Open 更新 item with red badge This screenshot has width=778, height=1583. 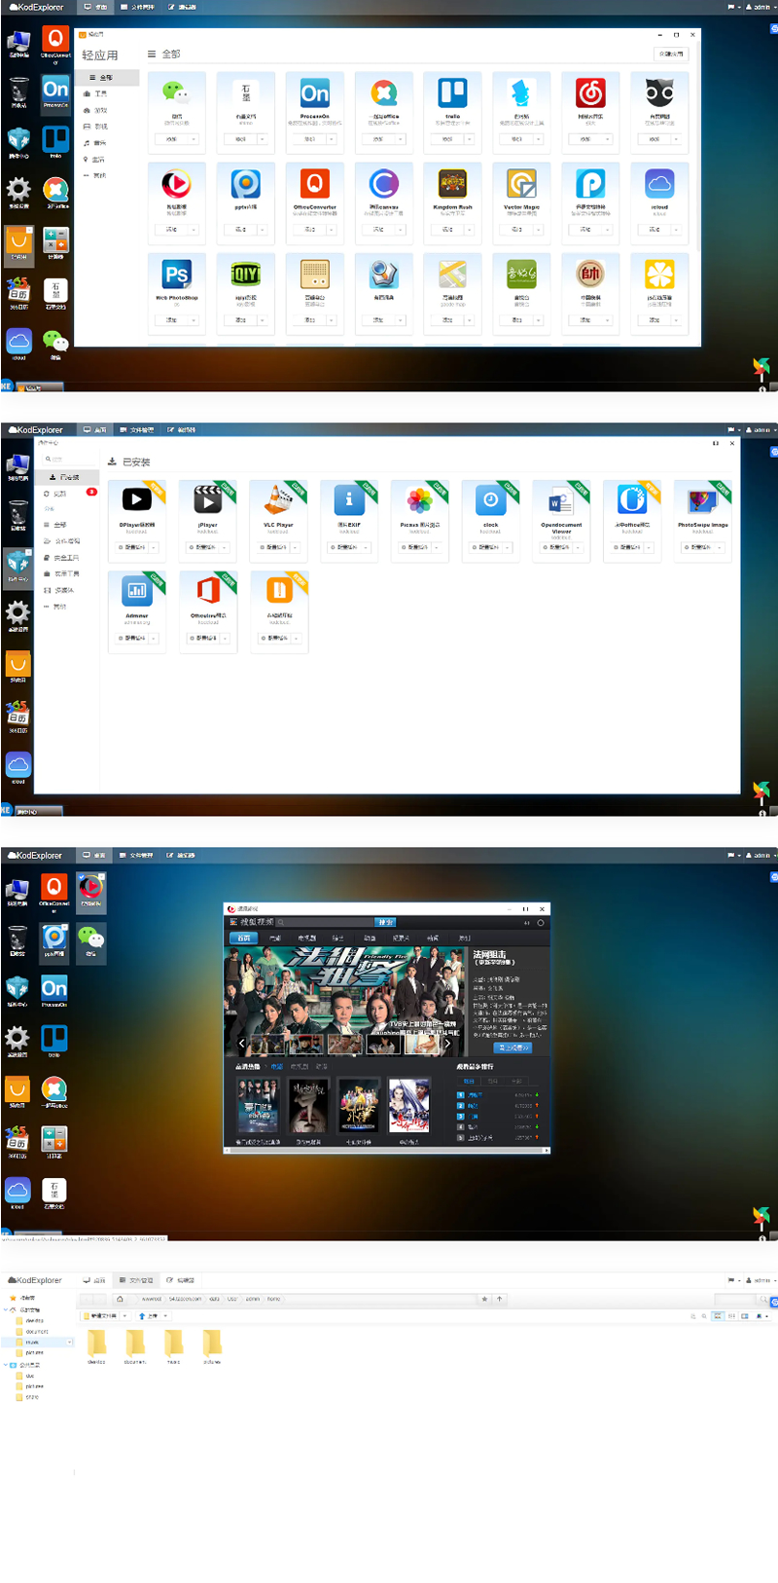60,494
